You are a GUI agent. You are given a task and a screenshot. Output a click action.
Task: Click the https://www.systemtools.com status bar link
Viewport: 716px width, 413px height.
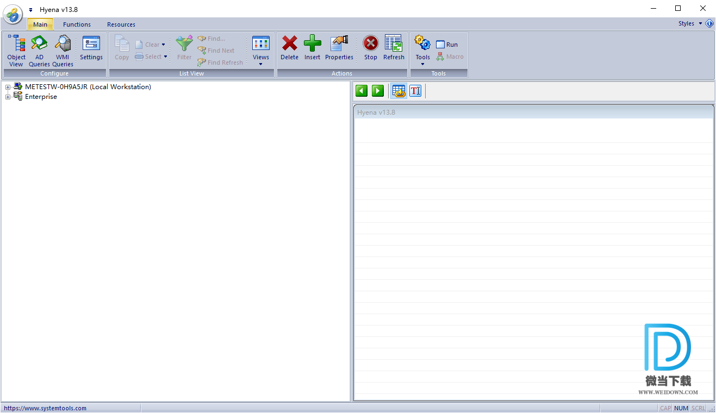pyautogui.click(x=45, y=408)
